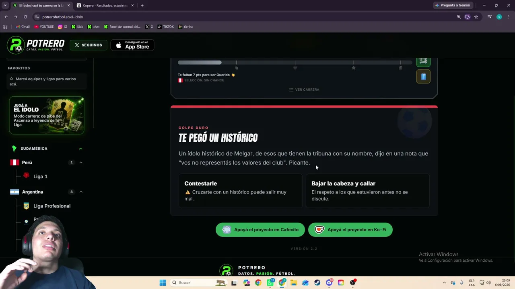This screenshot has width=515, height=289.
Task: Click Apoyá el proyecto en Cafecito
Action: 260,230
